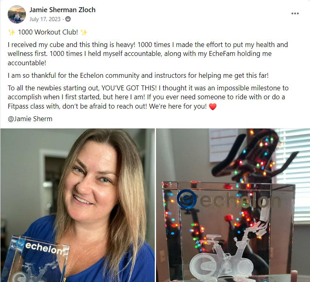The image size is (310, 282).
Task: Click the group audience icon beside date
Action: coord(68,19)
